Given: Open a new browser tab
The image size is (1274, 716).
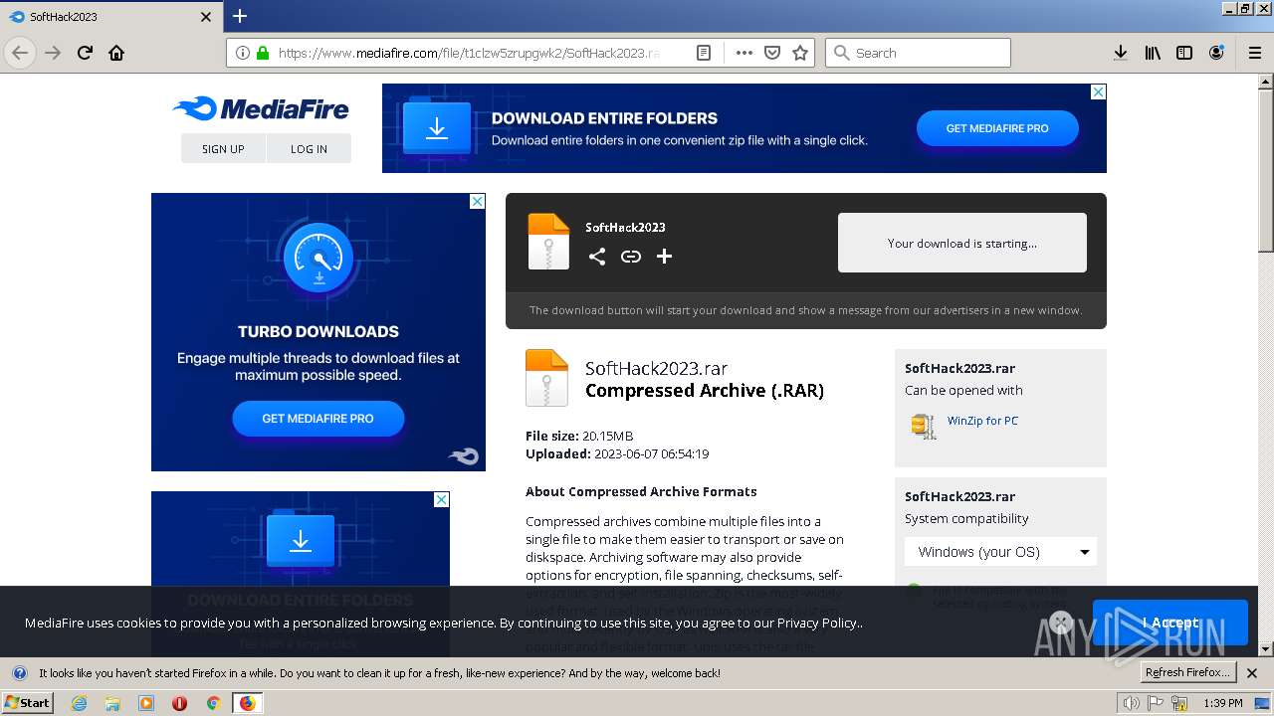Looking at the screenshot, I should pyautogui.click(x=240, y=16).
